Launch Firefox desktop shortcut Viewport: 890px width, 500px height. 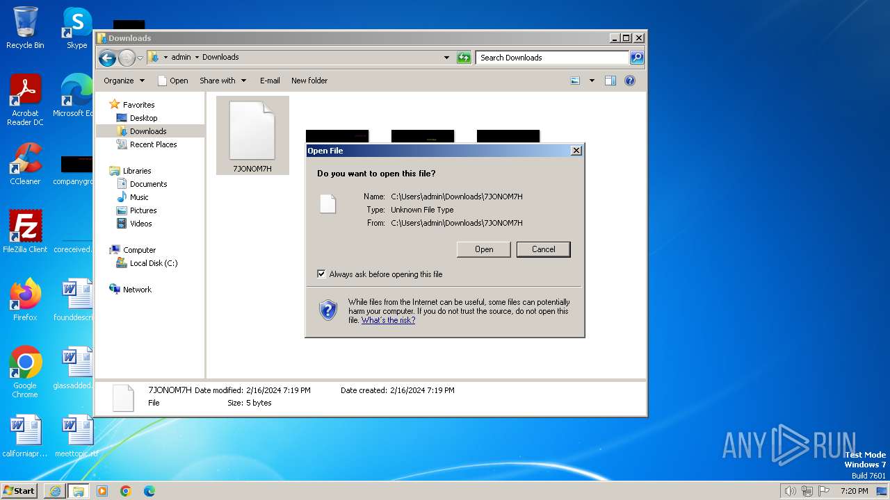[25, 300]
